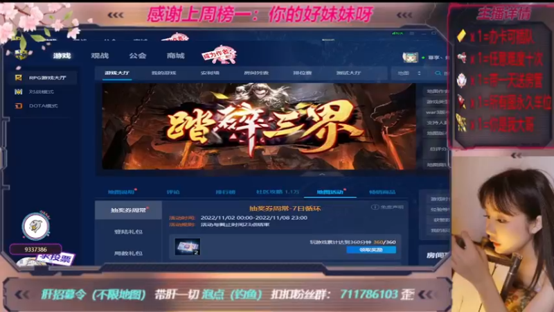Viewport: 554px width, 312px height.
Task: Click the 2022/11/02 00:00-2022/11/08 23:00 date range
Action: click(x=253, y=218)
